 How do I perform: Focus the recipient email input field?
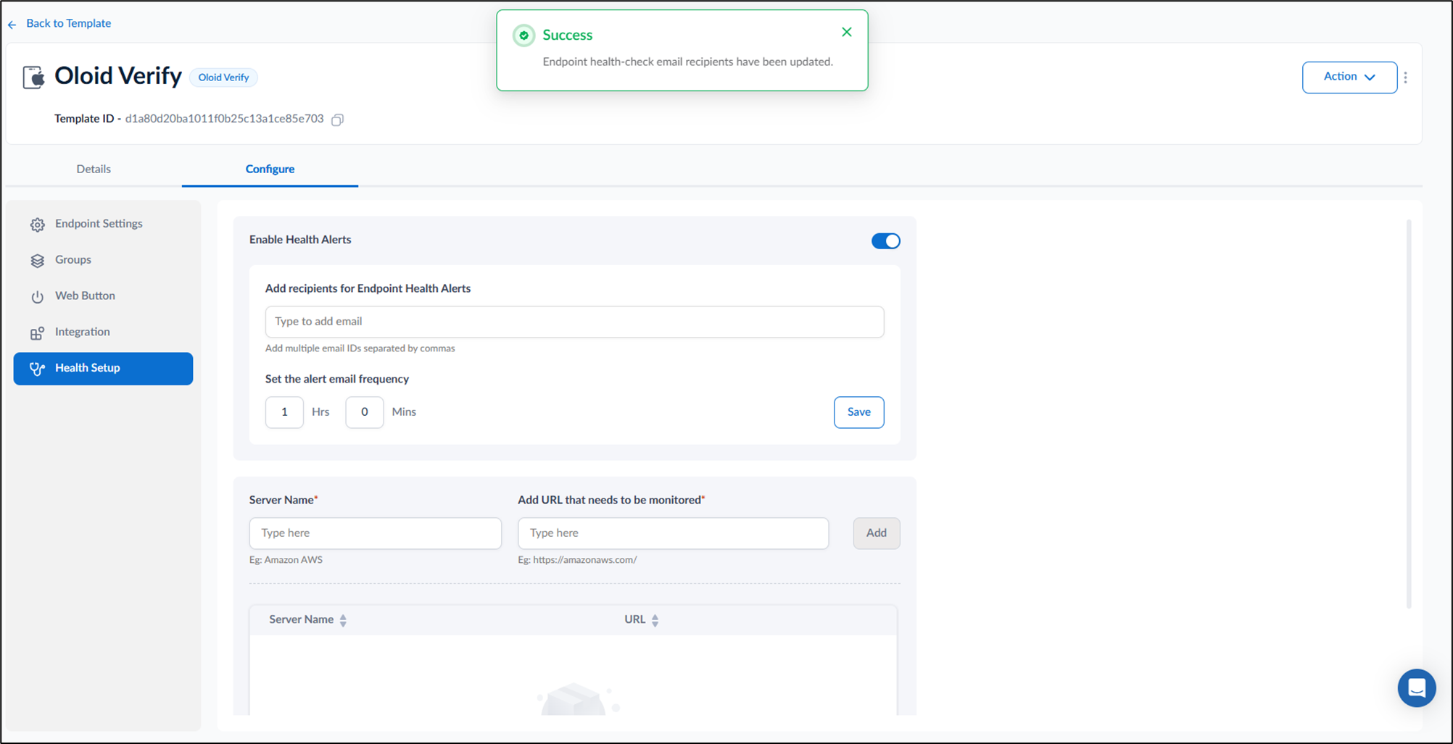pos(574,322)
